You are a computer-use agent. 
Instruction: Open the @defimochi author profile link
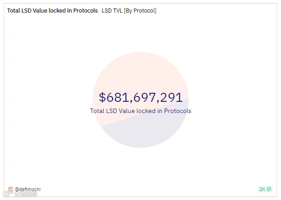tap(28, 189)
